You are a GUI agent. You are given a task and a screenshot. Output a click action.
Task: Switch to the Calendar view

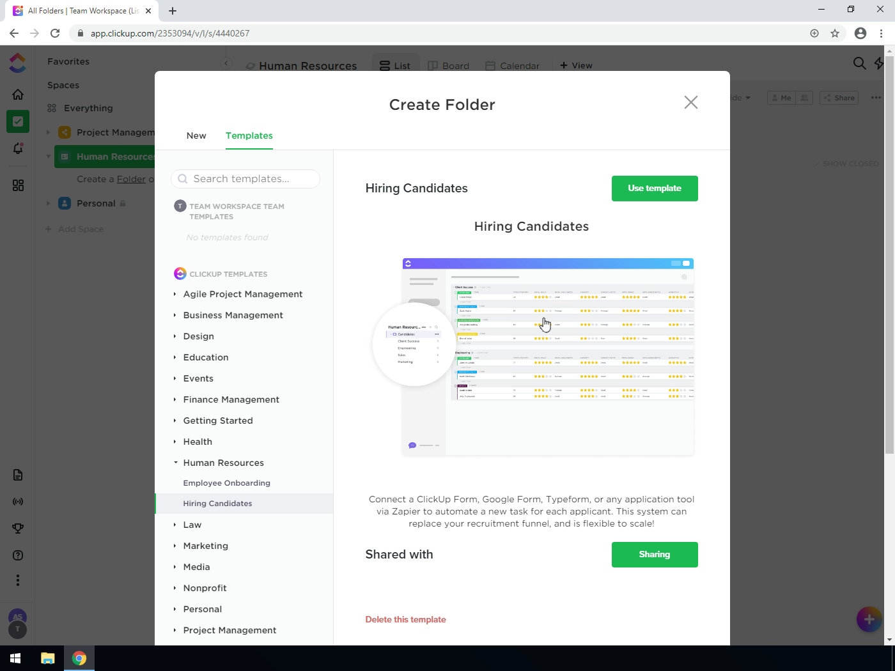click(x=512, y=65)
